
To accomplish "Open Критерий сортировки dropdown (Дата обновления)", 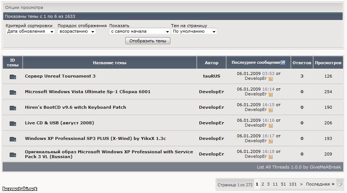I will (30, 31).
